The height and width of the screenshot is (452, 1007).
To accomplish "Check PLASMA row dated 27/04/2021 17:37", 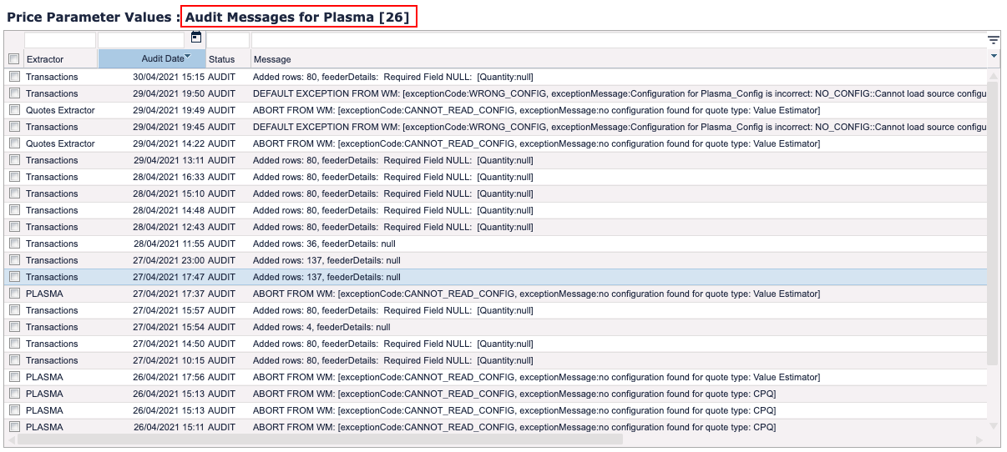I will pos(14,294).
